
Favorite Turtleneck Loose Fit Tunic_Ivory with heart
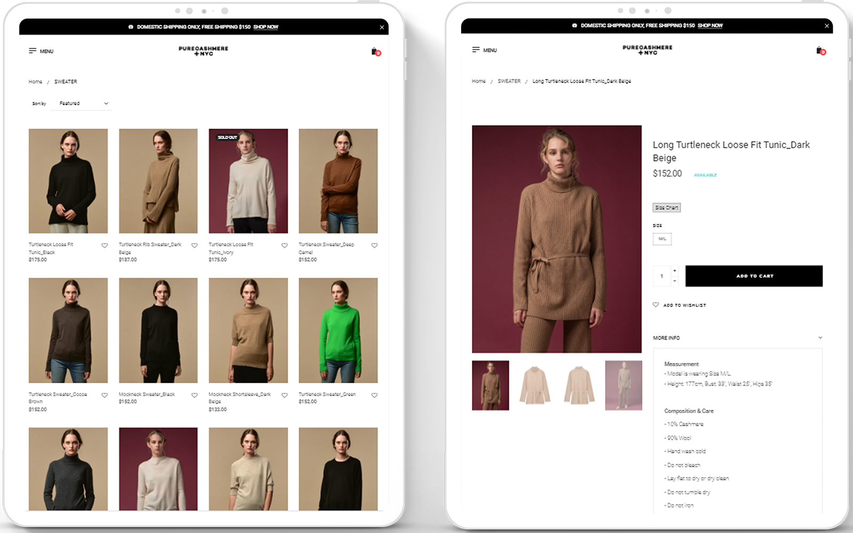(x=285, y=246)
